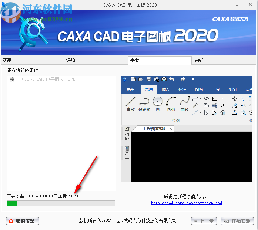Expand the 直线 dropdown arrow in the preview

pyautogui.click(x=131, y=114)
